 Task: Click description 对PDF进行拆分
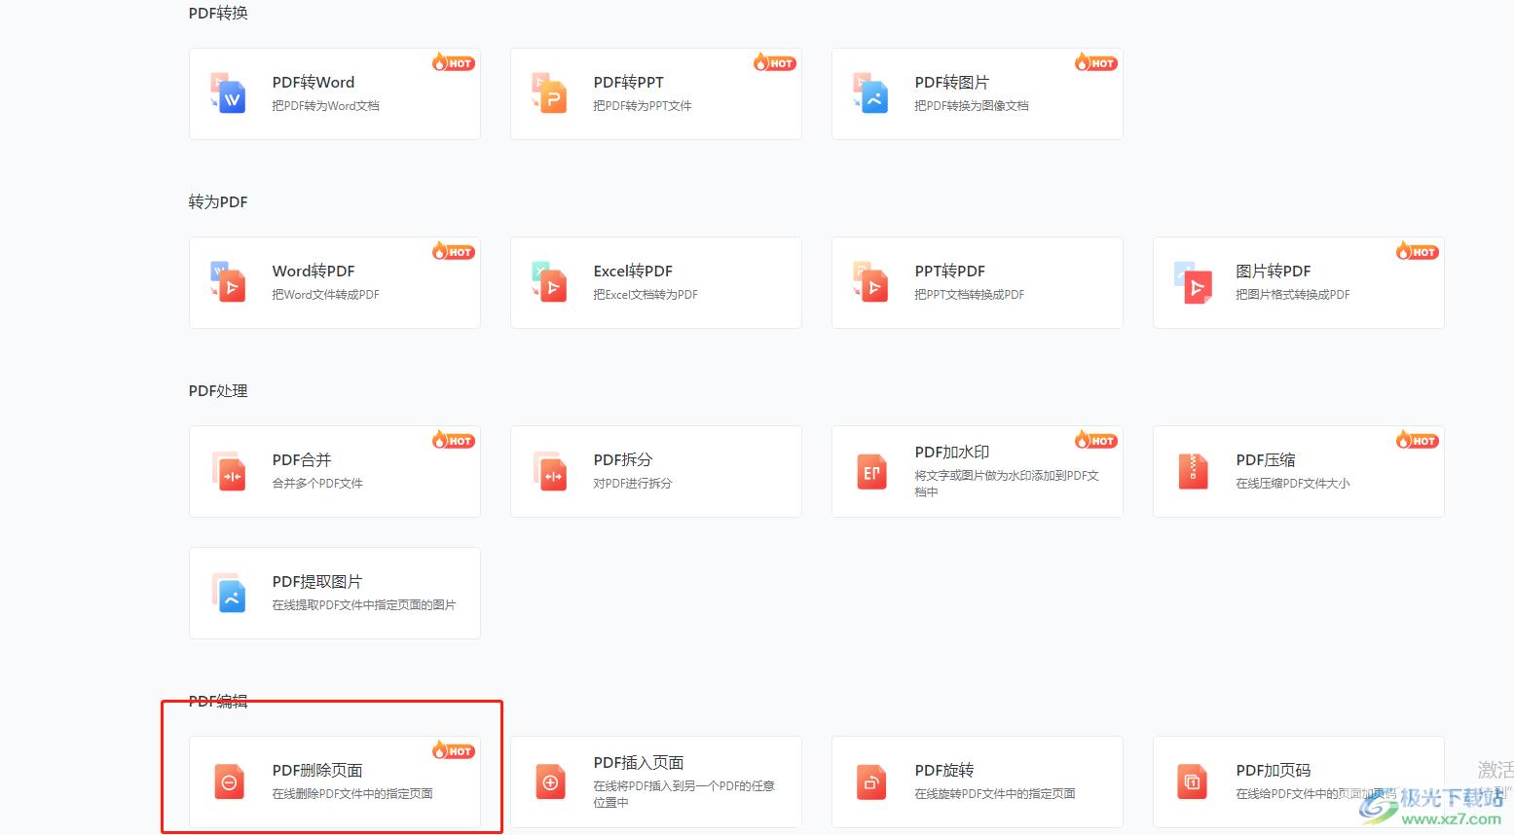click(x=633, y=484)
